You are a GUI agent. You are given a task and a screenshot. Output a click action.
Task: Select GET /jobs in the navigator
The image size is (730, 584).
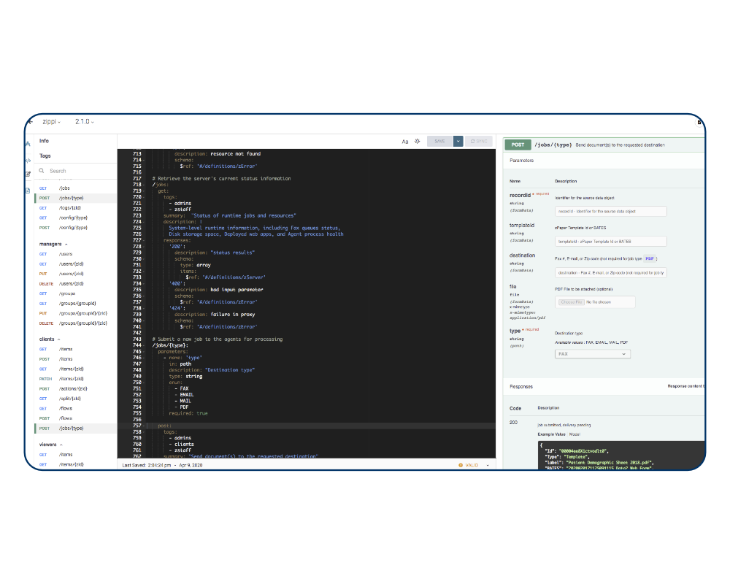pos(76,188)
